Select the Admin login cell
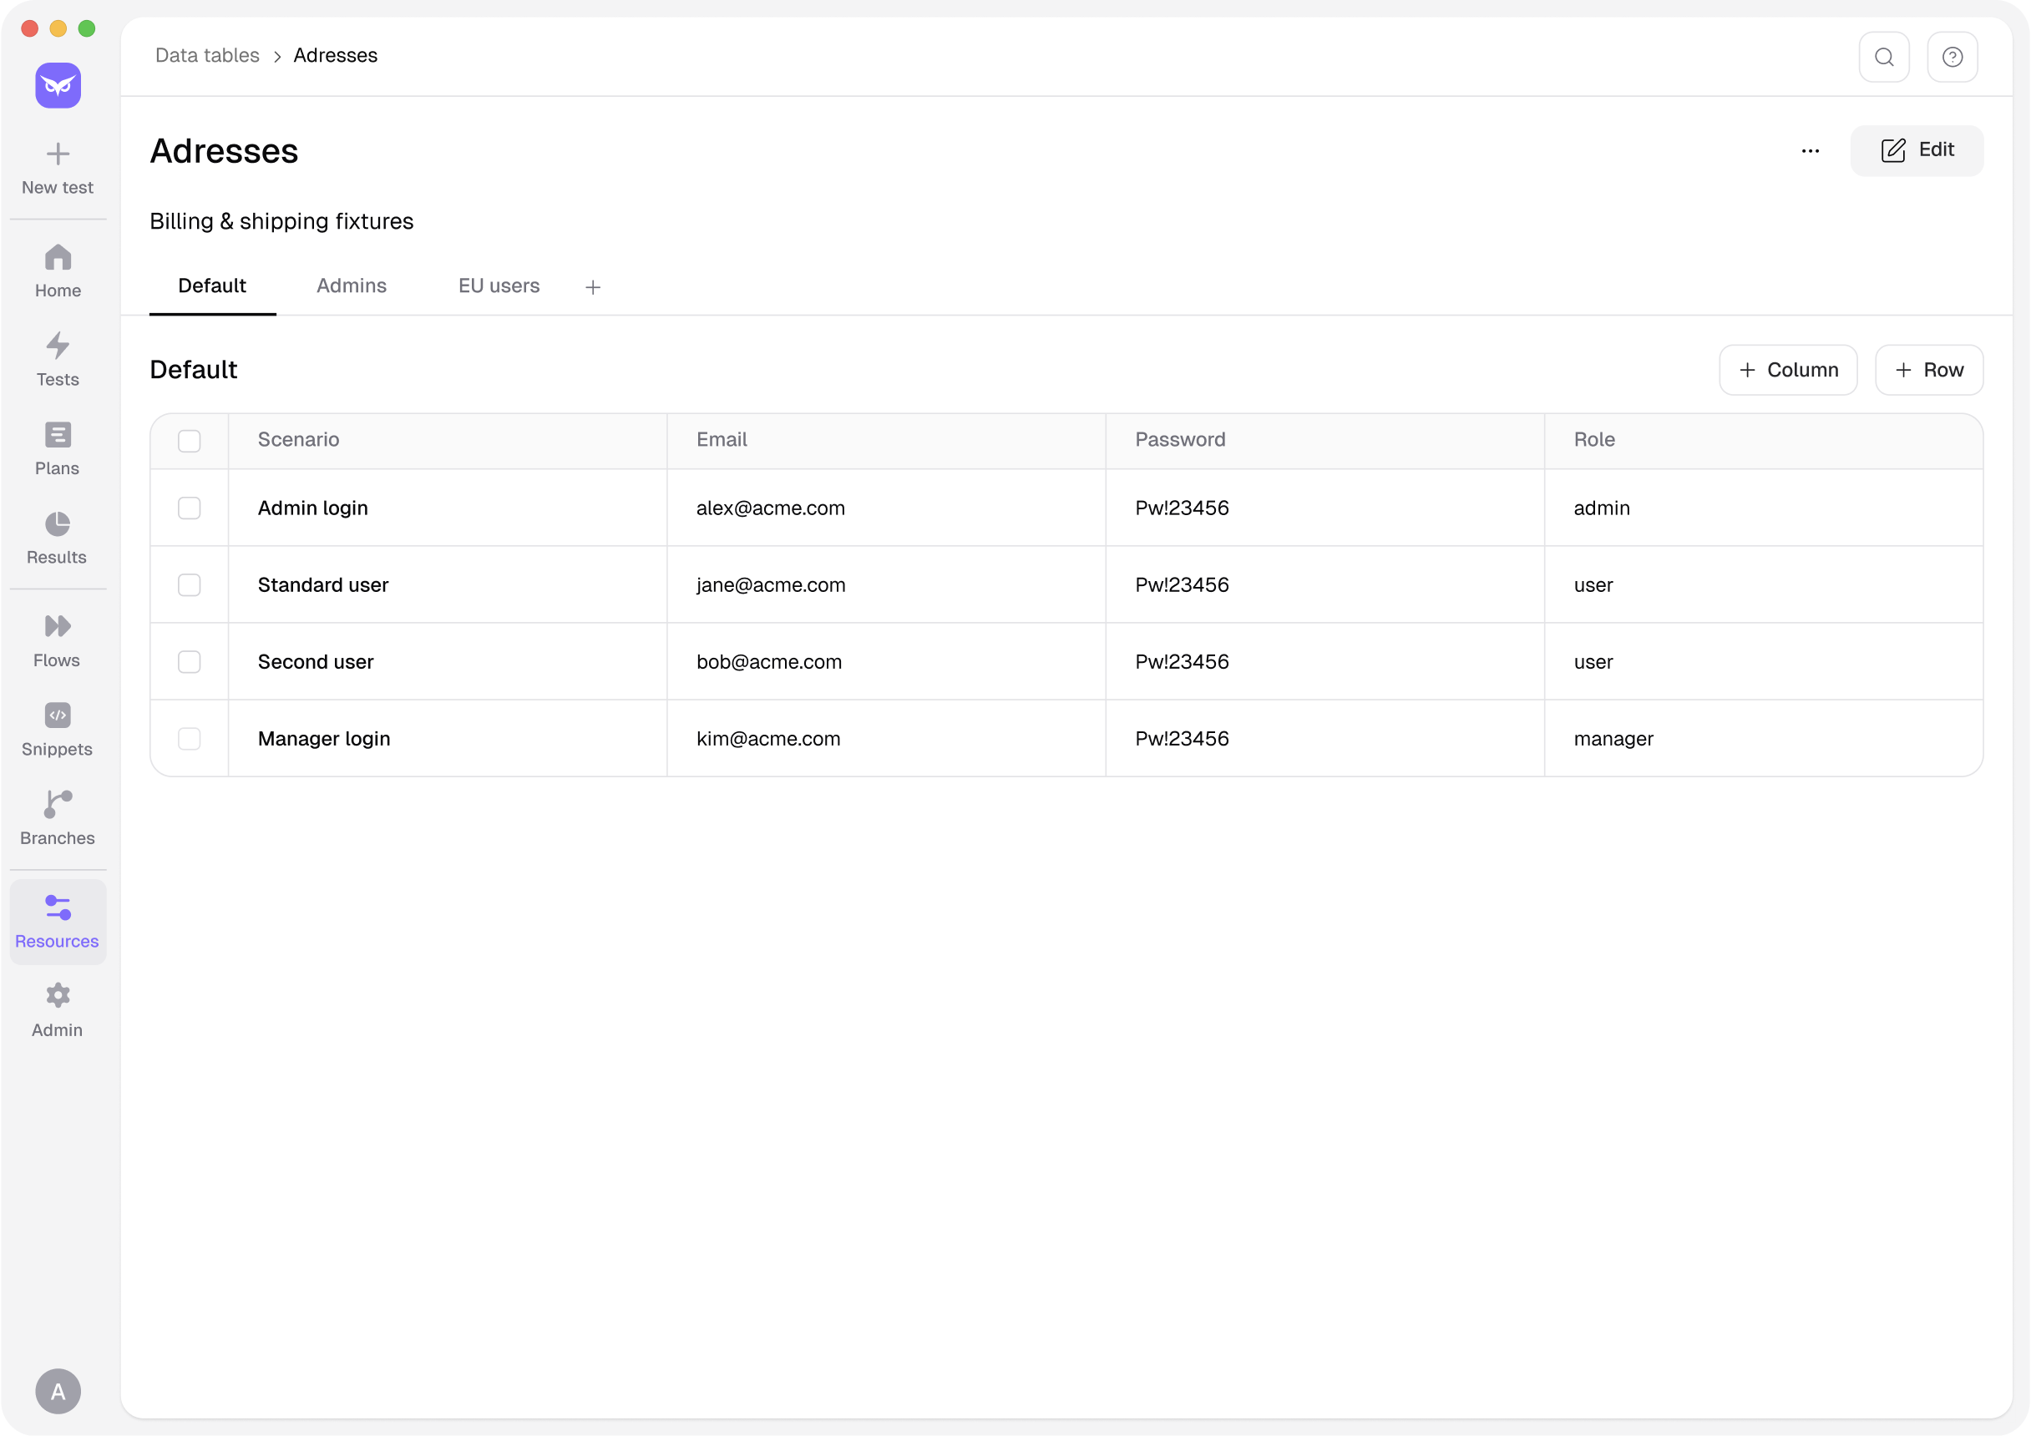The height and width of the screenshot is (1436, 2031). click(448, 508)
